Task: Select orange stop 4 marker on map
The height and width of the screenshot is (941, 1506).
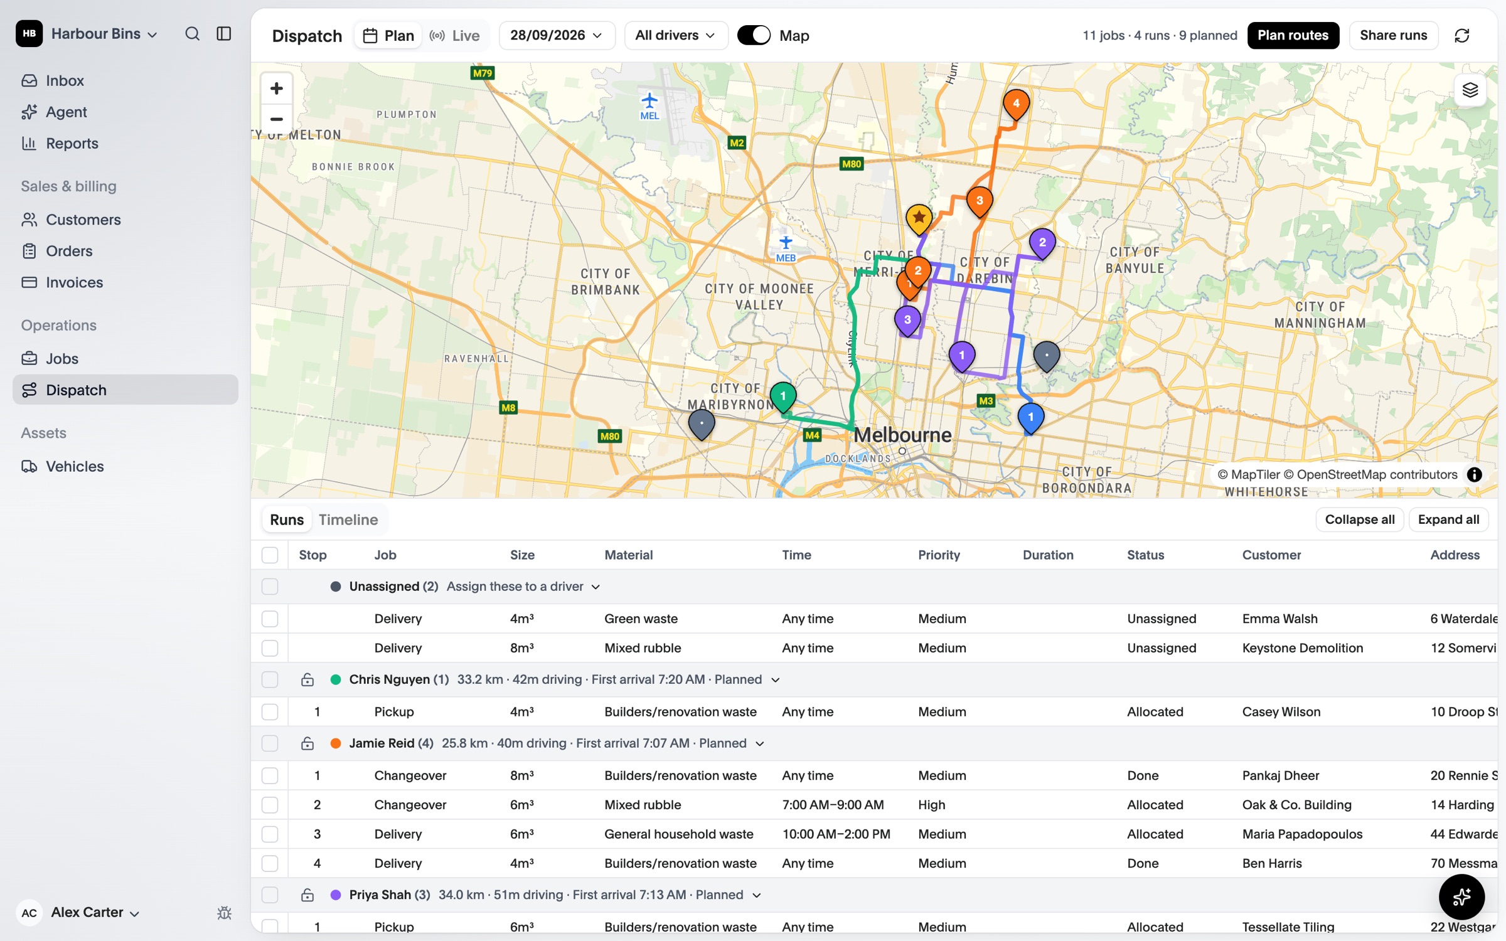Action: tap(1016, 105)
